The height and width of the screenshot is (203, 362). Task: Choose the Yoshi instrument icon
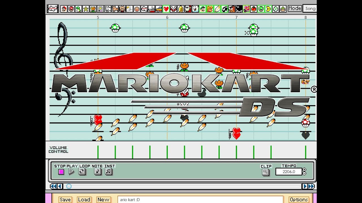click(x=79, y=9)
